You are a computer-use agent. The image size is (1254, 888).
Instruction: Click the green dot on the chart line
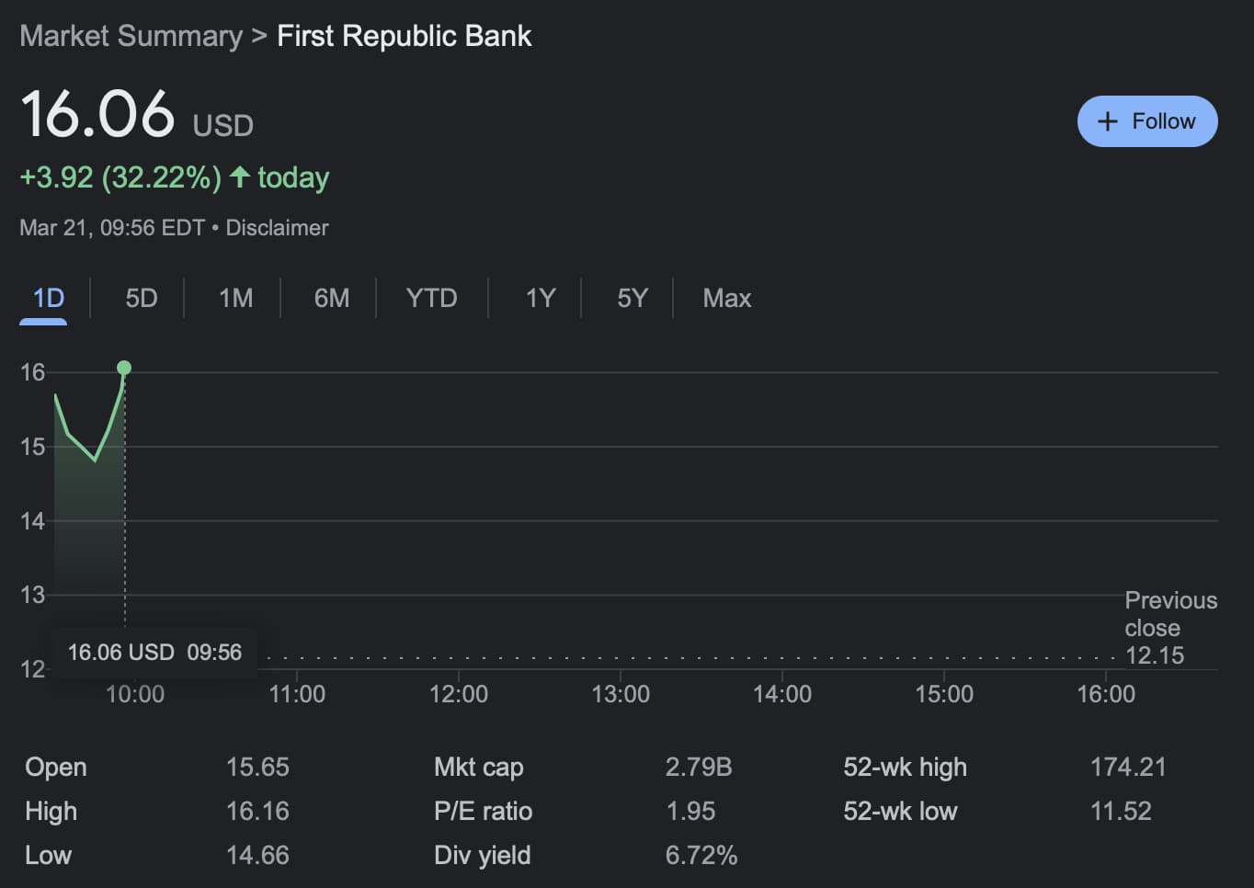pyautogui.click(x=124, y=368)
